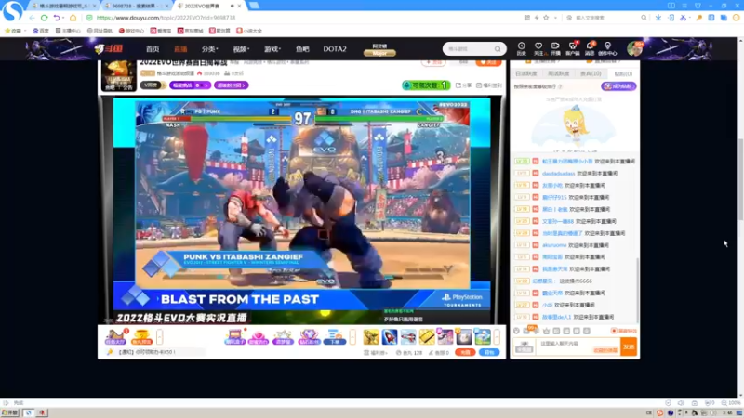Click the share icon above video
Viewport: 744px width, 418px height.
tap(463, 85)
